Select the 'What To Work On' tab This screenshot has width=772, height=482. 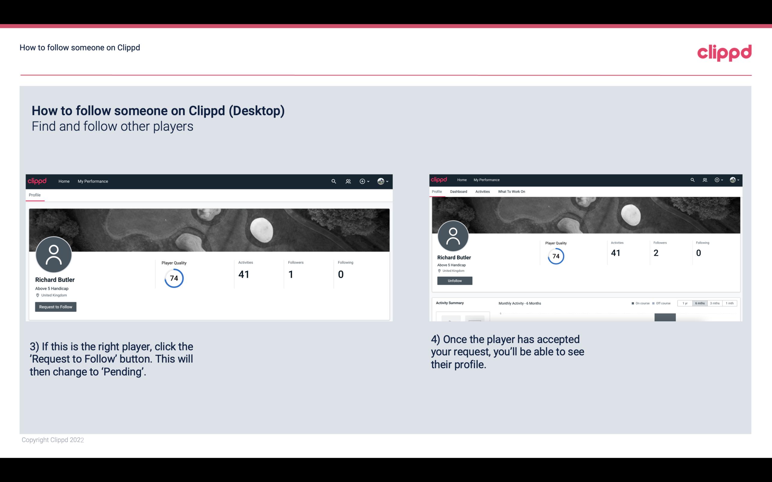click(511, 192)
